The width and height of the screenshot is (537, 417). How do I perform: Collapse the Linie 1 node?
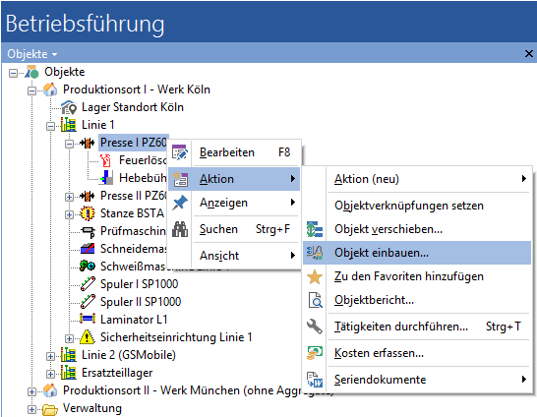(x=50, y=126)
